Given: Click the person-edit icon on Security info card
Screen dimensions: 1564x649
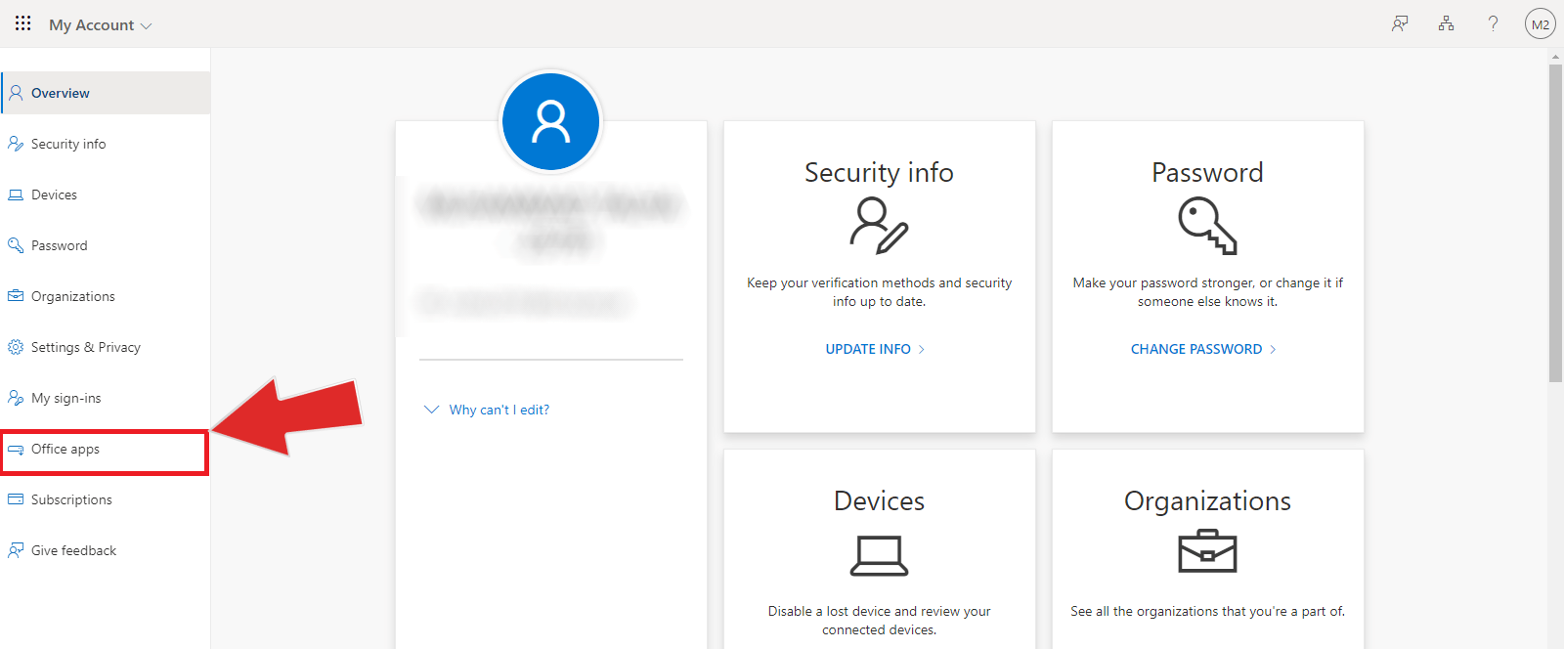Looking at the screenshot, I should pos(879,225).
